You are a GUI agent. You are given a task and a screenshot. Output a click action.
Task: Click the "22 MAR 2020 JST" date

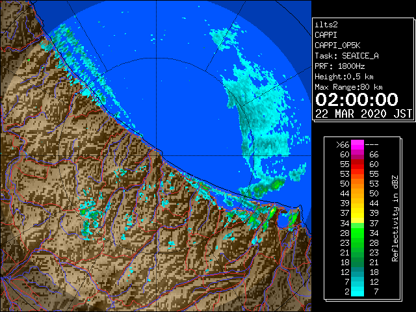[364, 114]
